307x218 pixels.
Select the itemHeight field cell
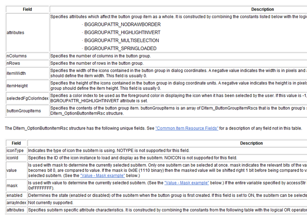(x=27, y=86)
